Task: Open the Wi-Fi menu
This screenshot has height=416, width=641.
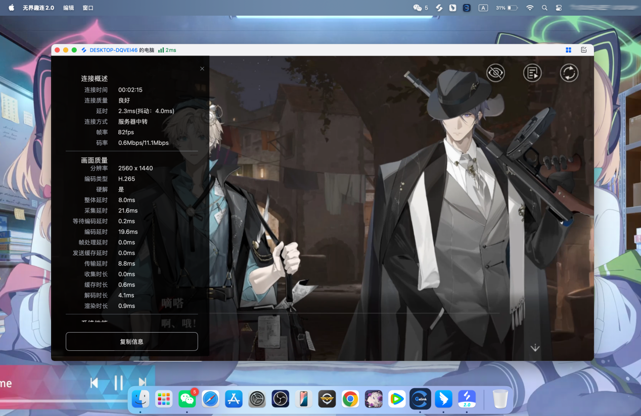Action: click(530, 8)
